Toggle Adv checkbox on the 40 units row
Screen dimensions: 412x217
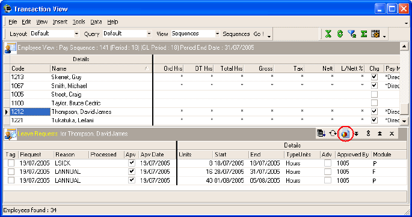327,180
